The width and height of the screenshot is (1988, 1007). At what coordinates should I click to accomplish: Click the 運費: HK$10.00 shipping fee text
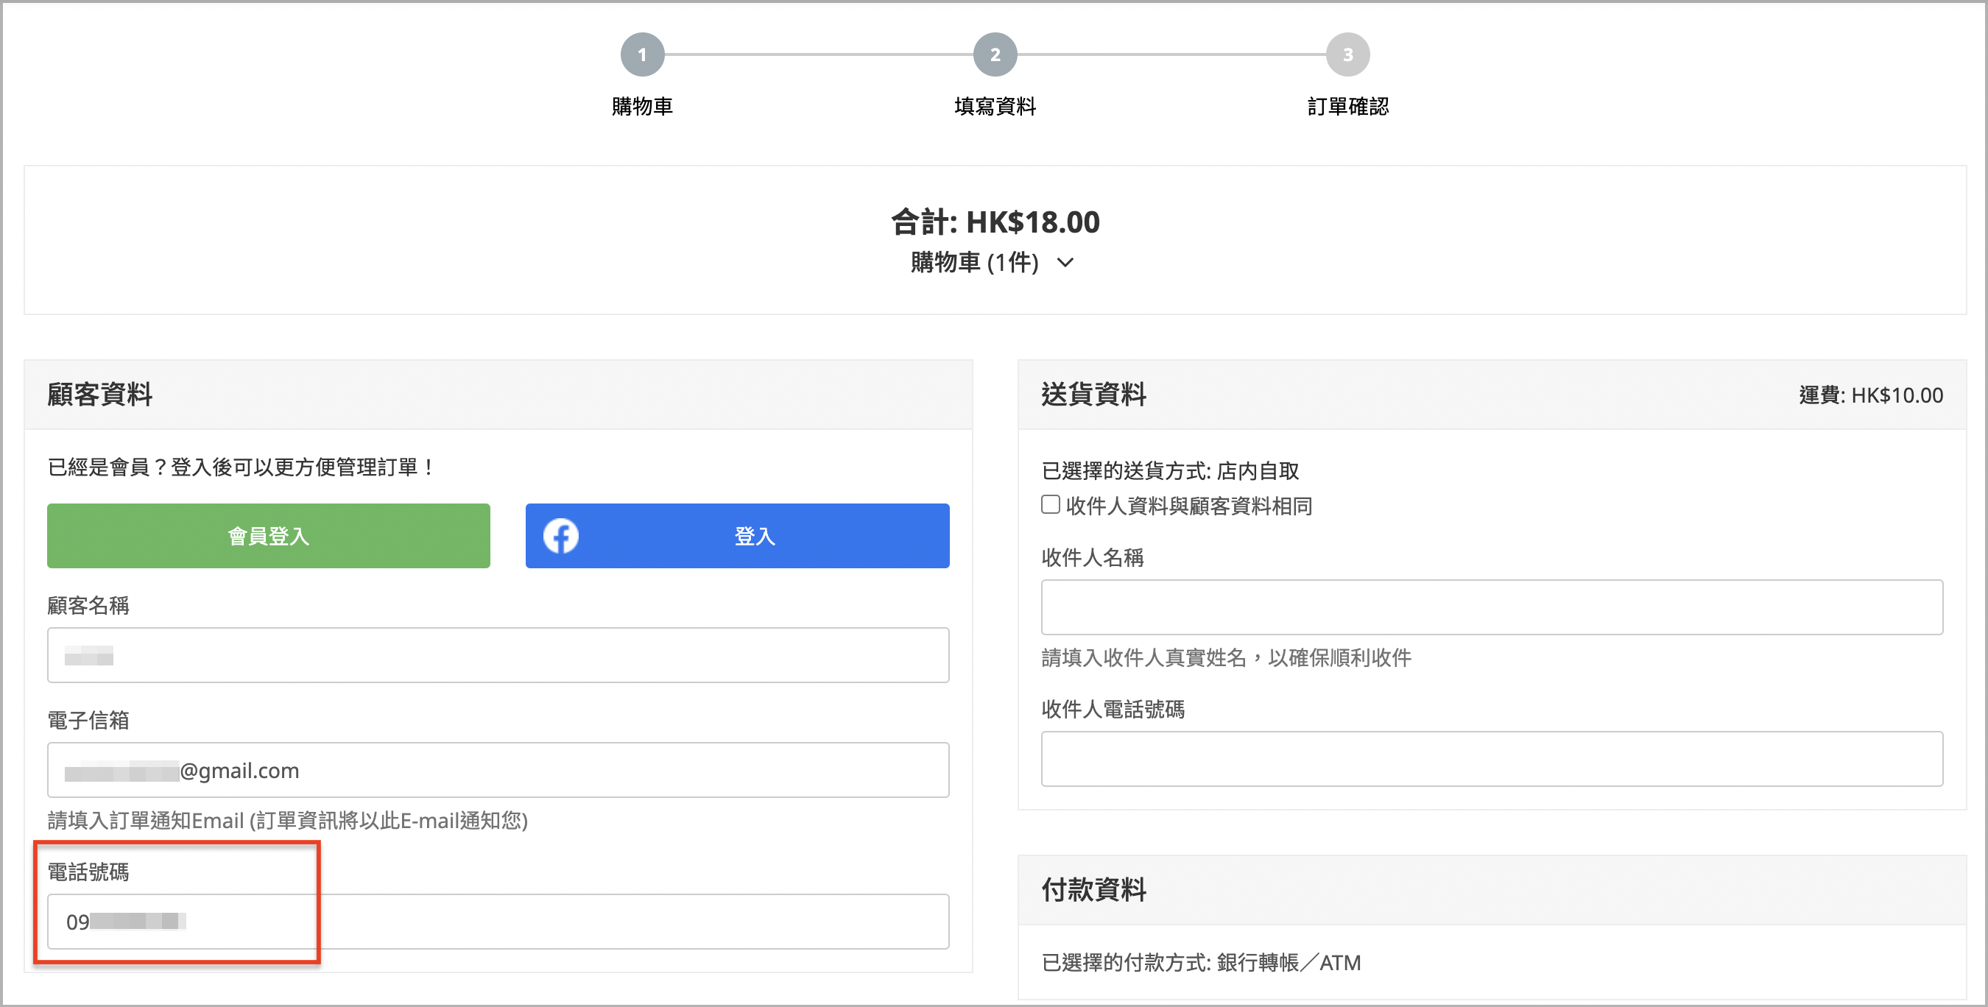pyautogui.click(x=1871, y=396)
